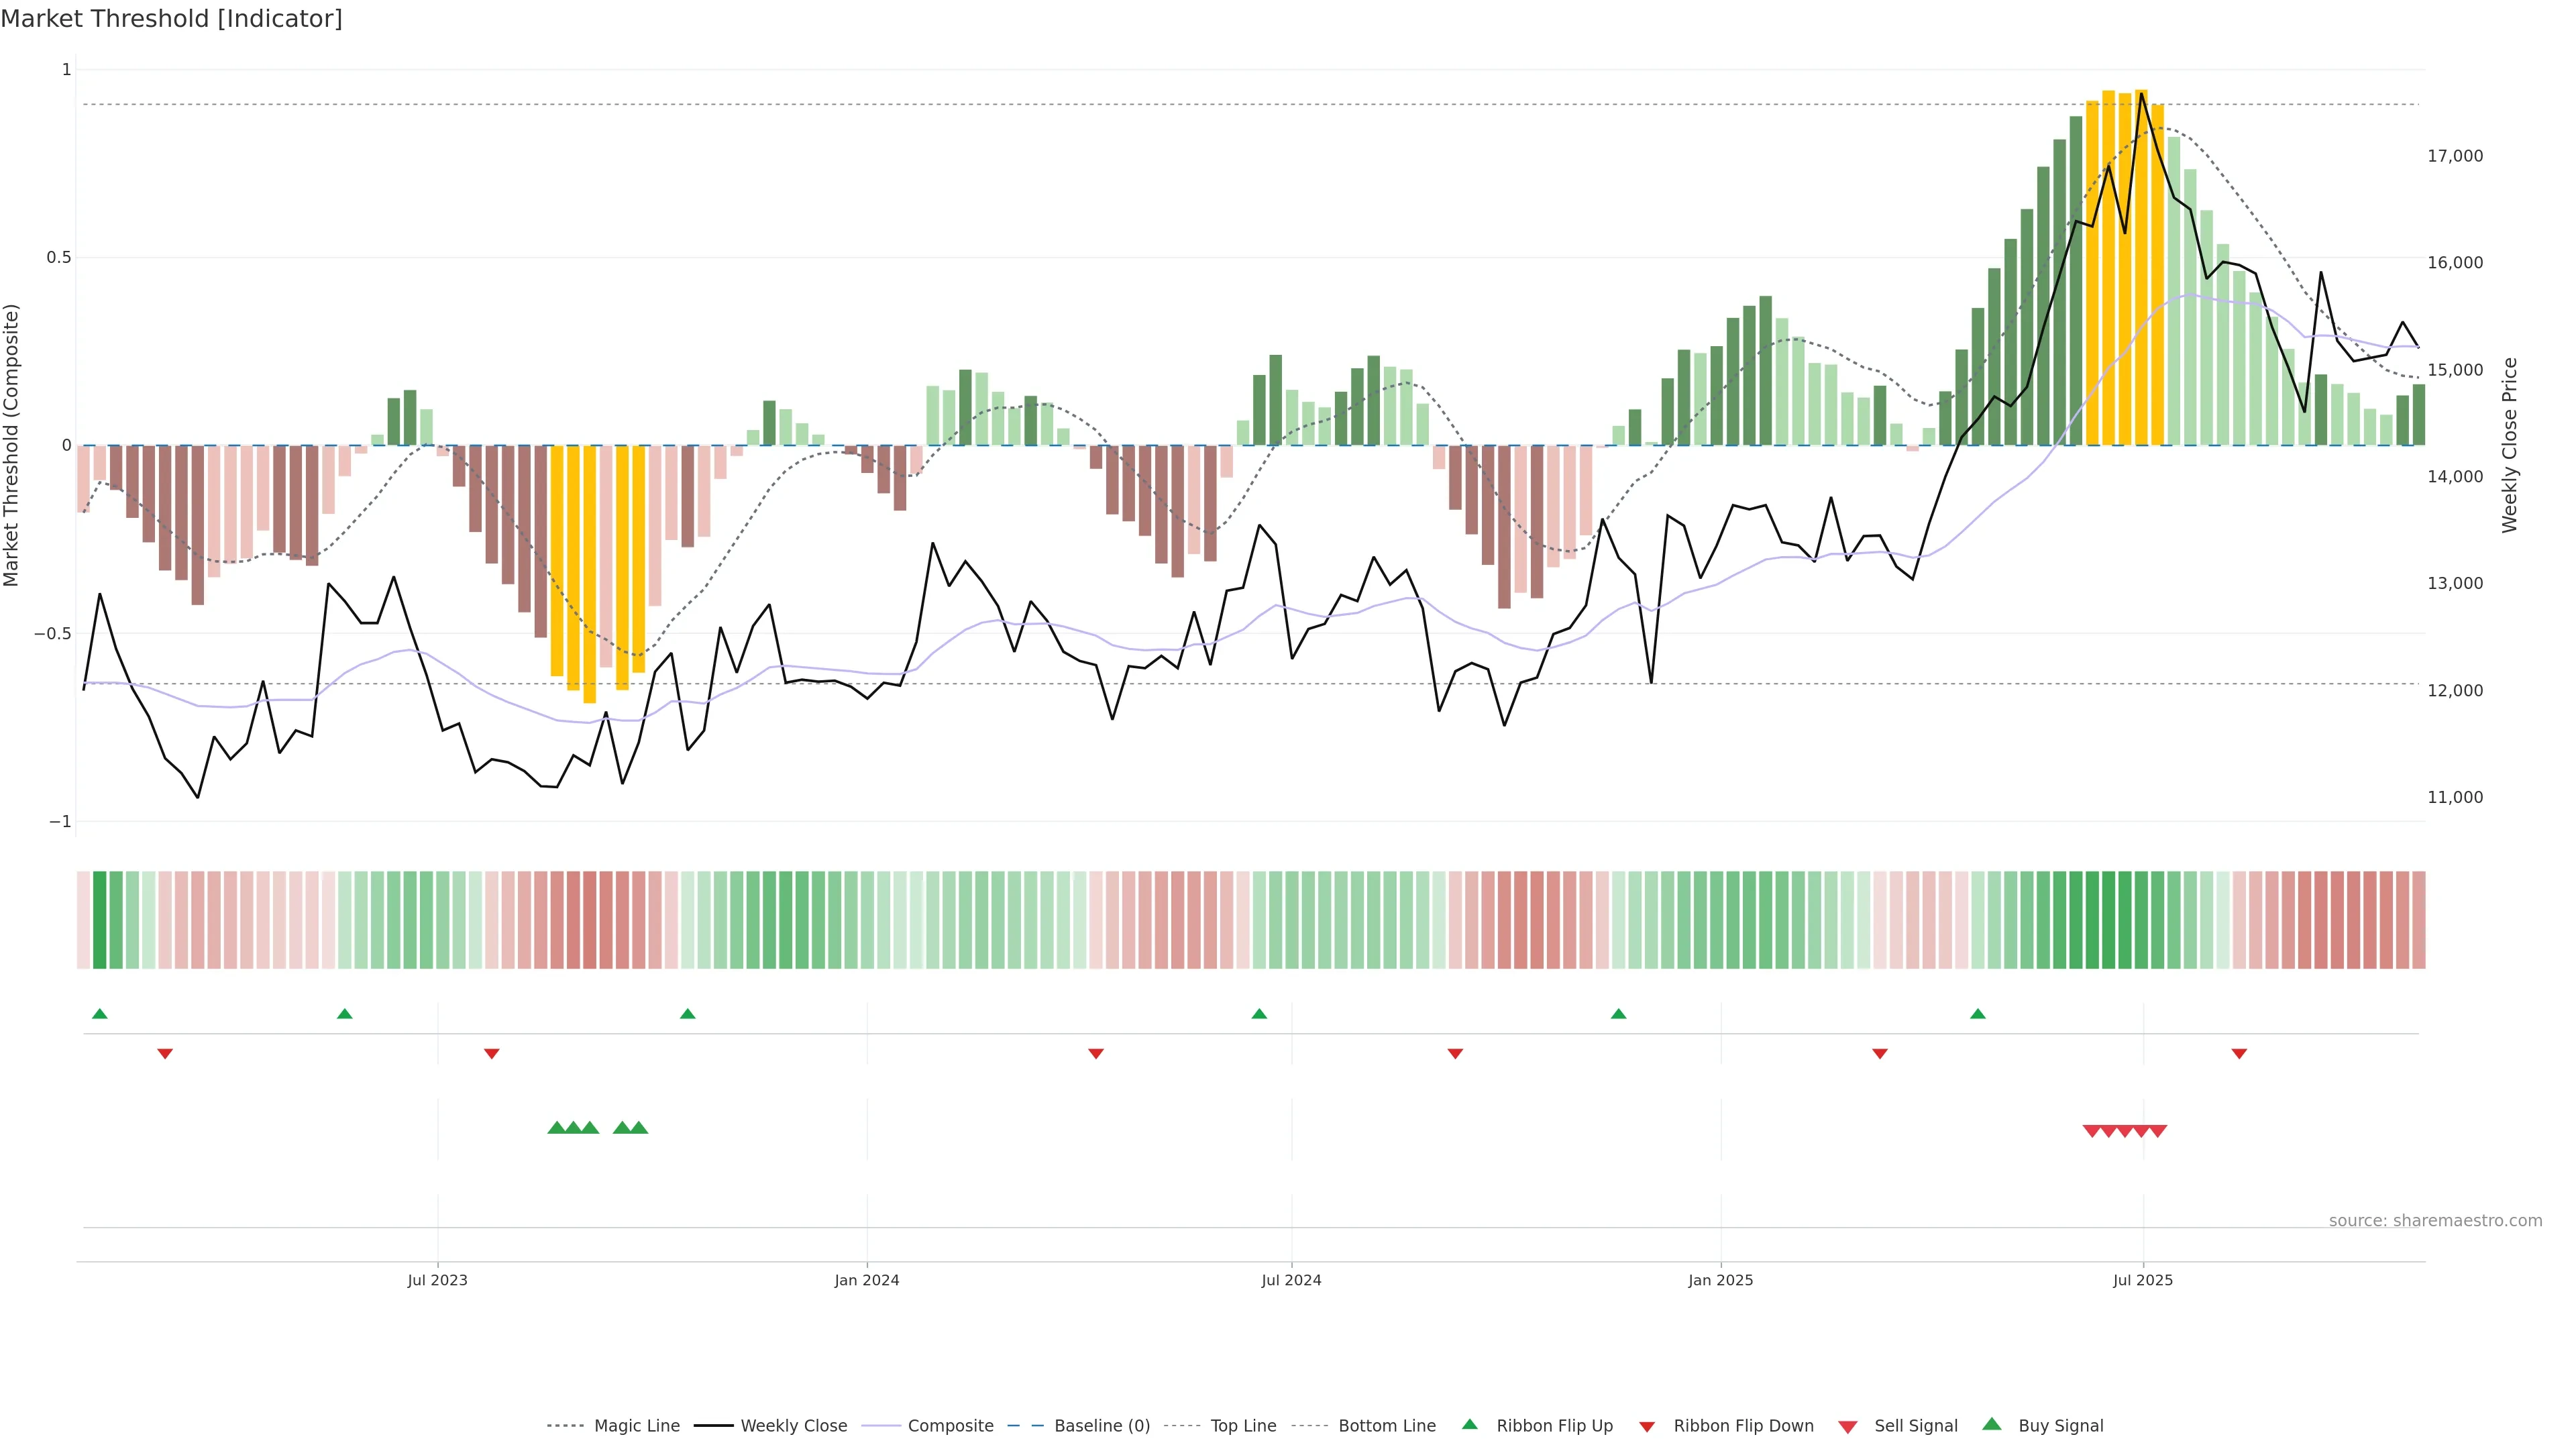Click the dark green ribbon cell at far left
The width and height of the screenshot is (2576, 1449).
click(99, 920)
